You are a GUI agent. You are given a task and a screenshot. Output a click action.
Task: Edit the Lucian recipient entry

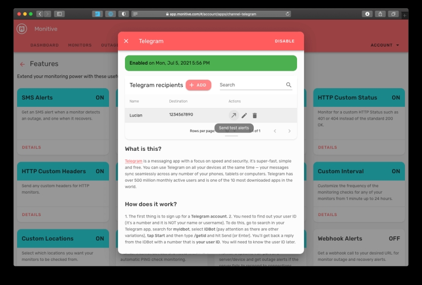coord(244,115)
